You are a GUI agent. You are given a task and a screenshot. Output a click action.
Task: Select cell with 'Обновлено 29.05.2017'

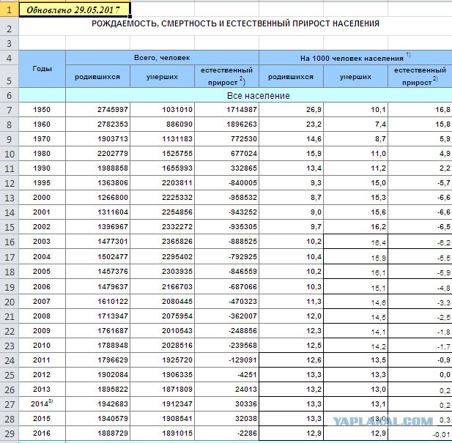click(75, 10)
